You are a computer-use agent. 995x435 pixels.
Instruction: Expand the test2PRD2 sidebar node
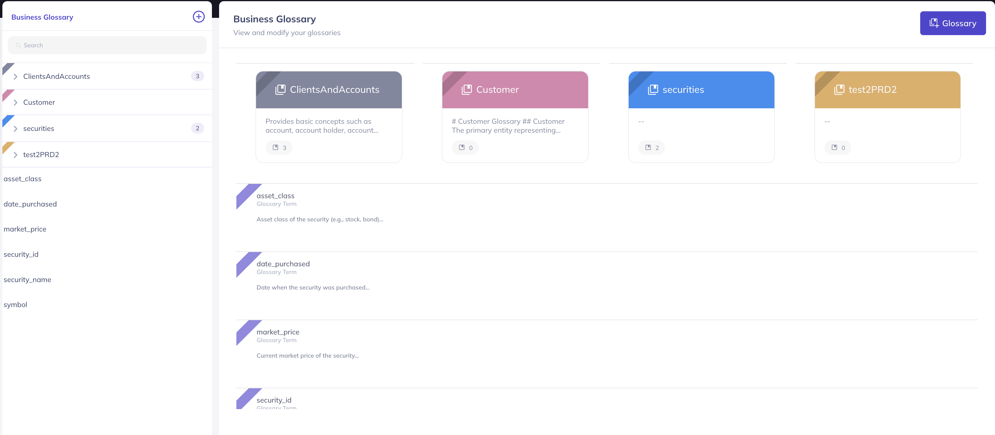pyautogui.click(x=16, y=155)
